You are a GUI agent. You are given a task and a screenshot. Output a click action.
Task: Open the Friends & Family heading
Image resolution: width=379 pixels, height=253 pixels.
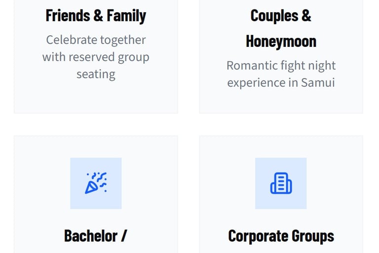coord(96,16)
